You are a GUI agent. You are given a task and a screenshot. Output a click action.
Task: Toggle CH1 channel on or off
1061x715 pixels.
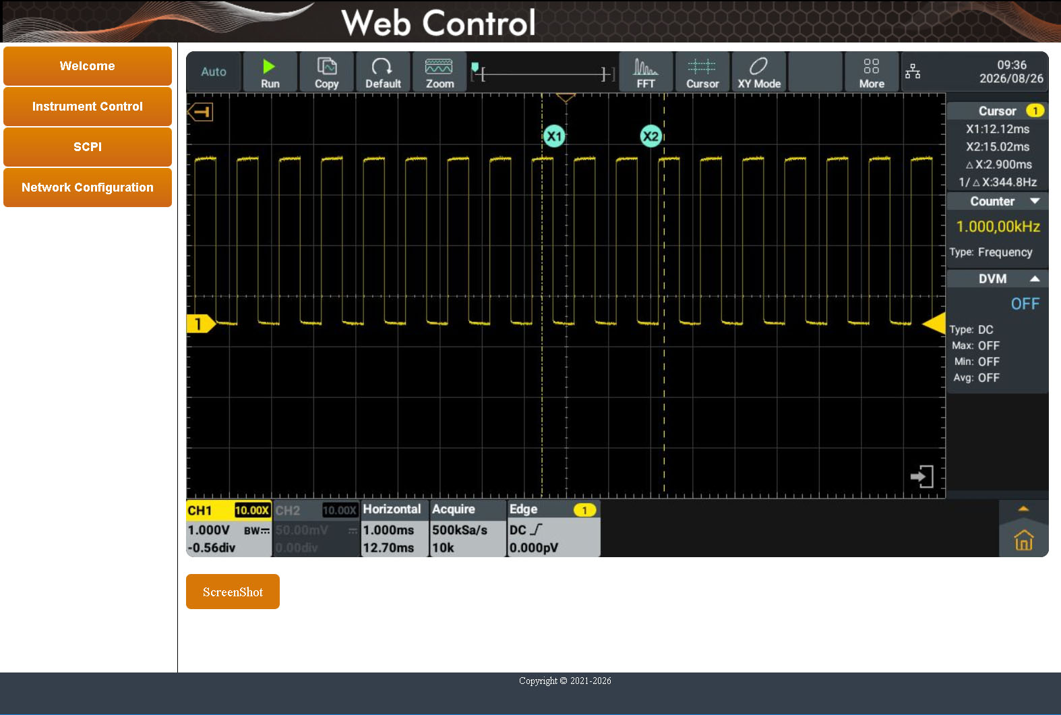(229, 529)
